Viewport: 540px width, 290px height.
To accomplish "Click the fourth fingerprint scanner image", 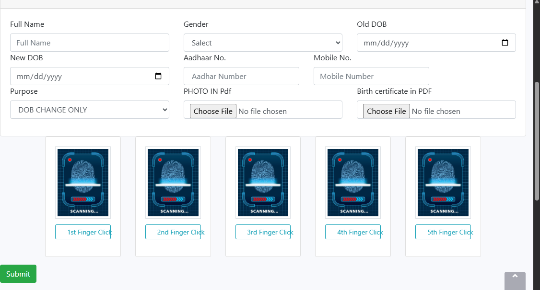I will point(352,182).
